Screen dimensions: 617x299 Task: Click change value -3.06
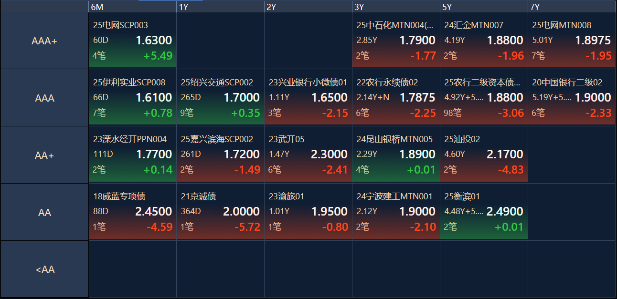pyautogui.click(x=511, y=113)
